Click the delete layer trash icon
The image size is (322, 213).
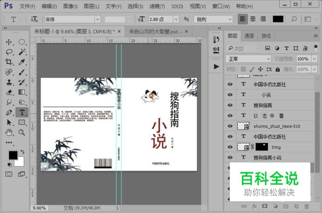[x=307, y=207]
